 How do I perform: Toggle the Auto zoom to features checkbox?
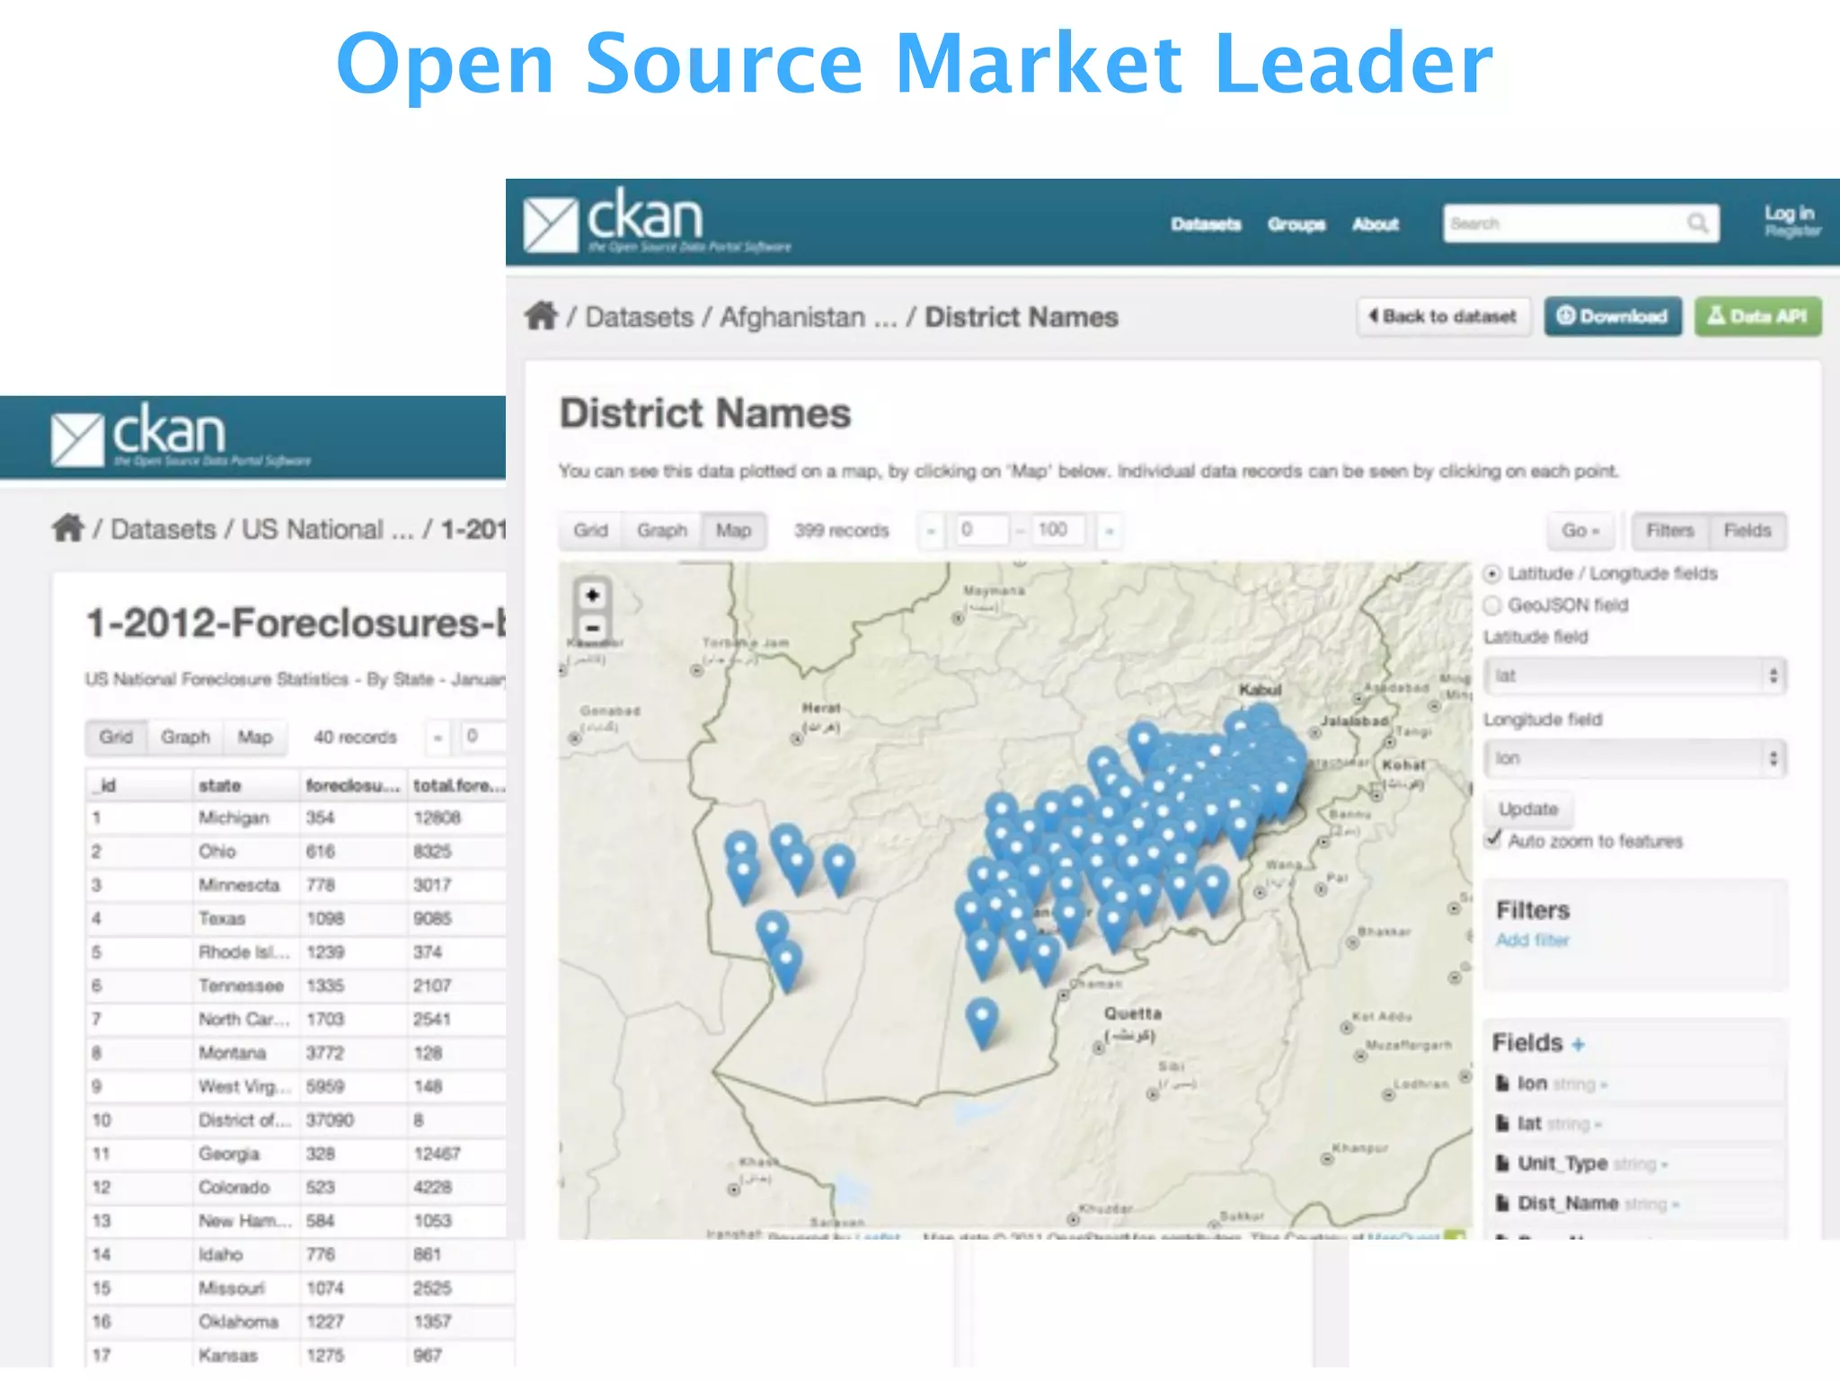1493,839
